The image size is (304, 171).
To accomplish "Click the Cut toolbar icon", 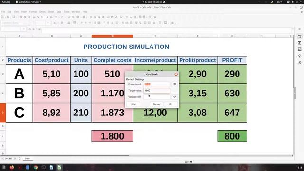I will click(34, 17).
